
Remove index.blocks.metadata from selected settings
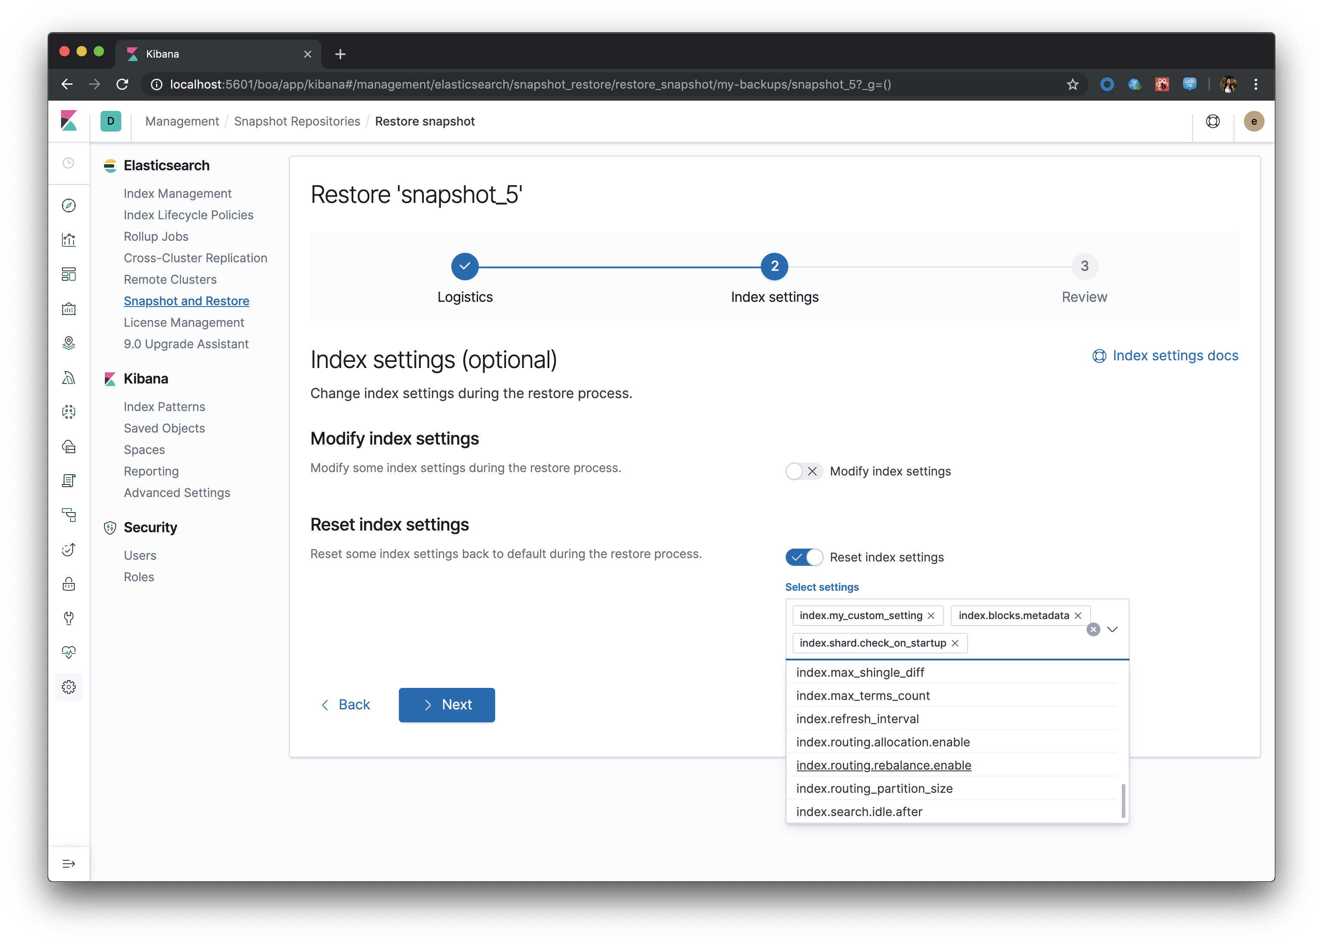[x=1078, y=616]
